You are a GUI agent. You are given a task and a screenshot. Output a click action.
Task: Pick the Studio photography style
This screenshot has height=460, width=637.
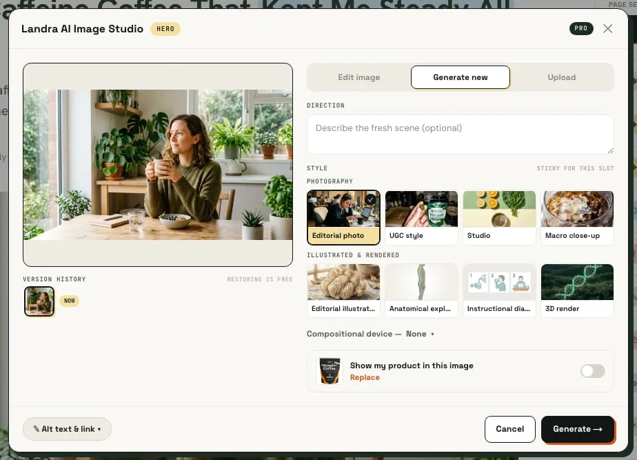[499, 217]
